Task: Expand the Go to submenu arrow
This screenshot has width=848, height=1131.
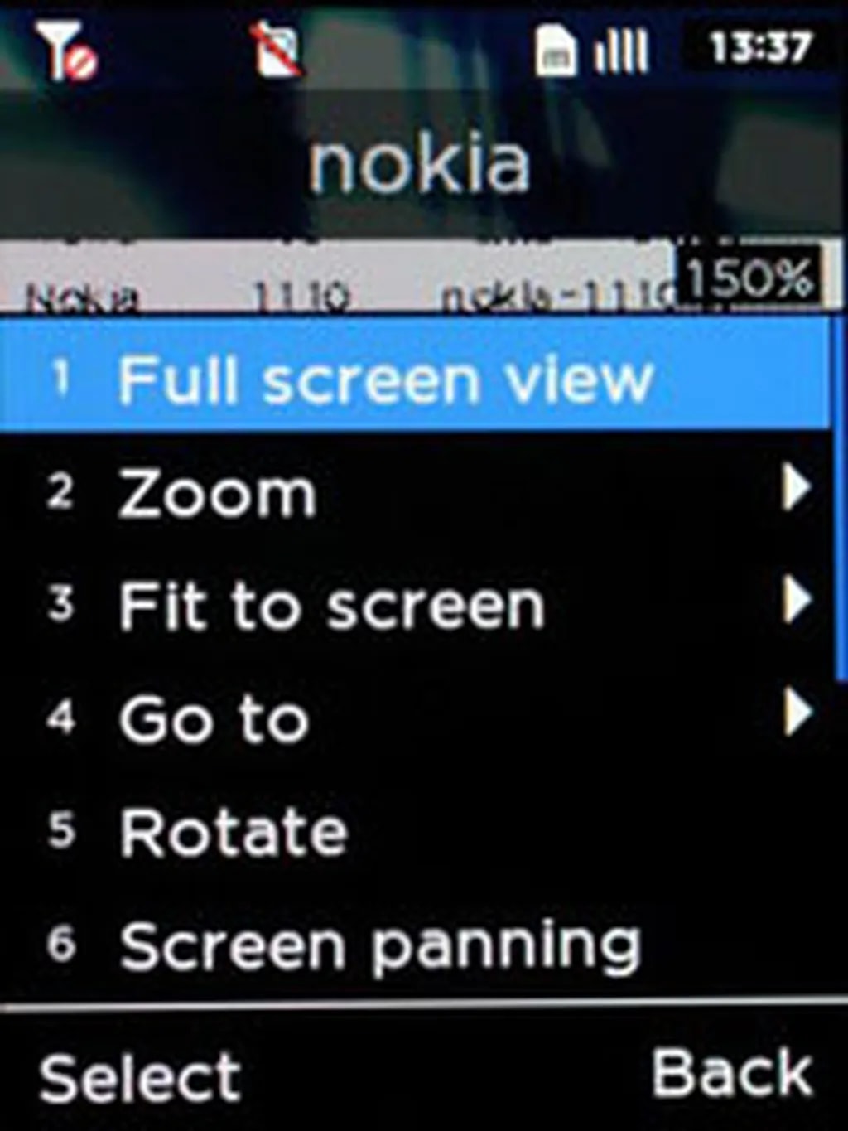Action: [796, 713]
